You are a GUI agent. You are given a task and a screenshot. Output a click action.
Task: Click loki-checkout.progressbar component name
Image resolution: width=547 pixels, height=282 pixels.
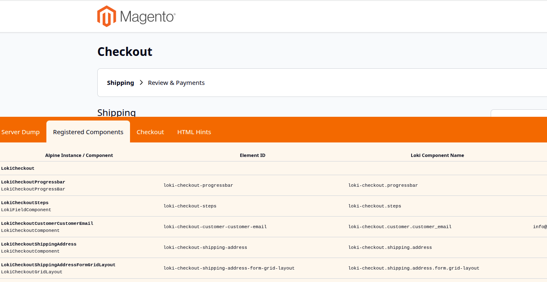click(383, 186)
